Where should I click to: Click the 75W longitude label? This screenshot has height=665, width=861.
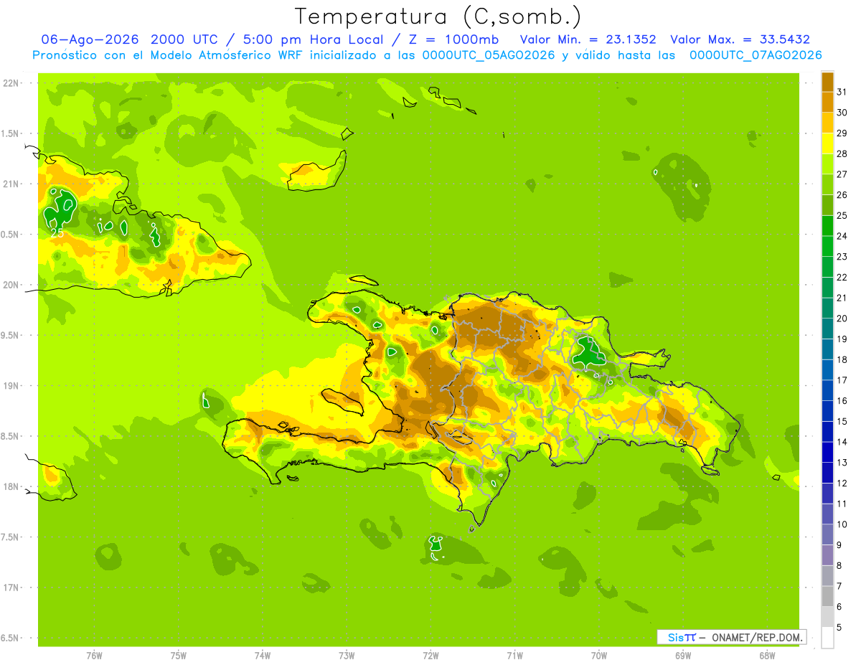click(x=179, y=656)
